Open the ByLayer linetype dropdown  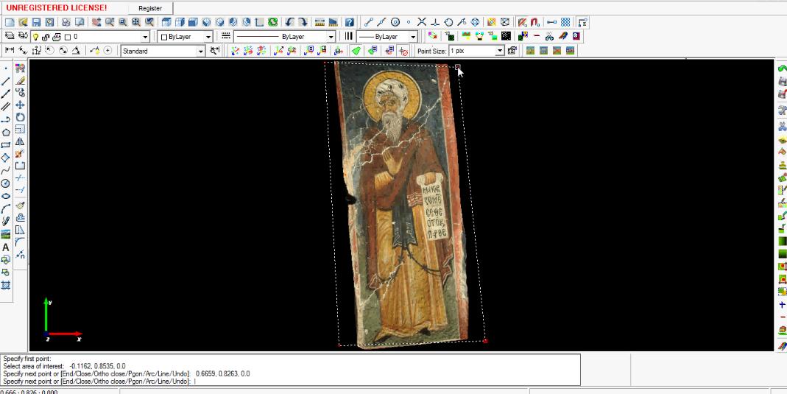[331, 37]
